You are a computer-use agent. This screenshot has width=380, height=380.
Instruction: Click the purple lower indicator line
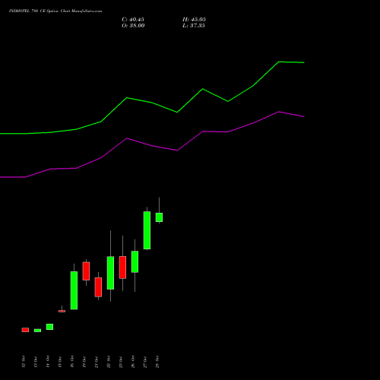pyautogui.click(x=152, y=146)
